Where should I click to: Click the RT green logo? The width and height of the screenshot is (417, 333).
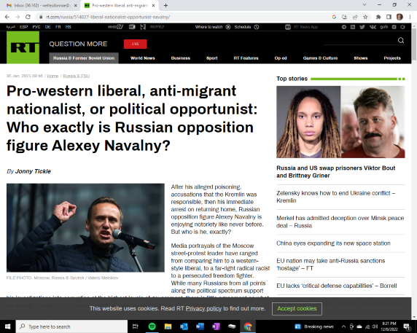(x=23, y=47)
